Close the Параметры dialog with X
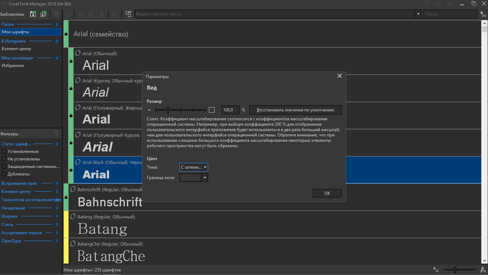 pos(339,76)
